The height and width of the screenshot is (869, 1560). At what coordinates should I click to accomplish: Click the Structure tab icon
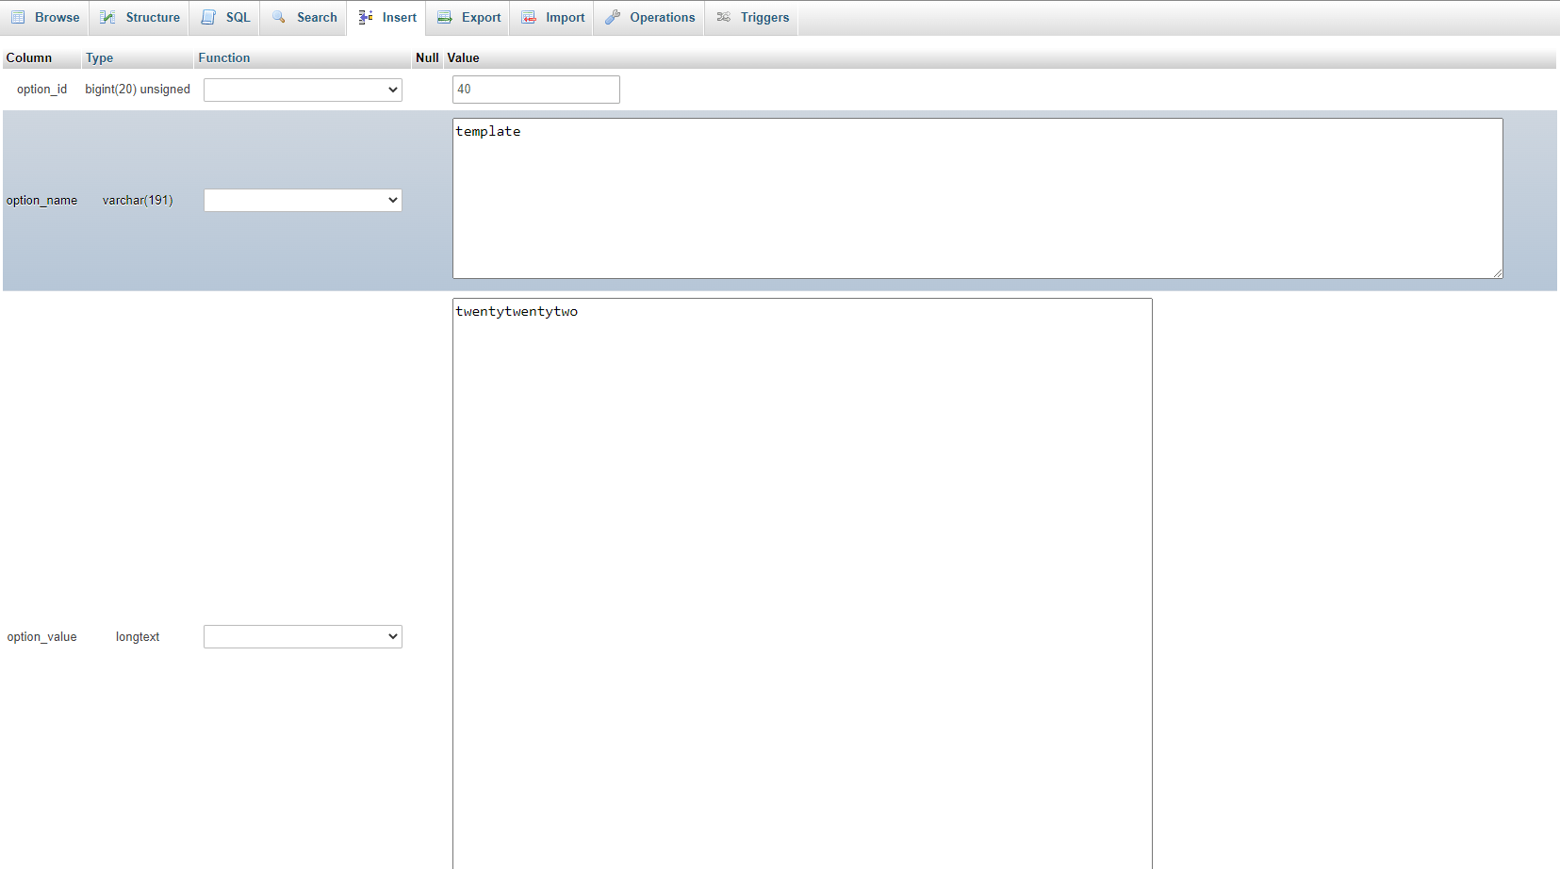pos(108,17)
